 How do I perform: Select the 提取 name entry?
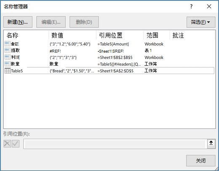click(15, 51)
